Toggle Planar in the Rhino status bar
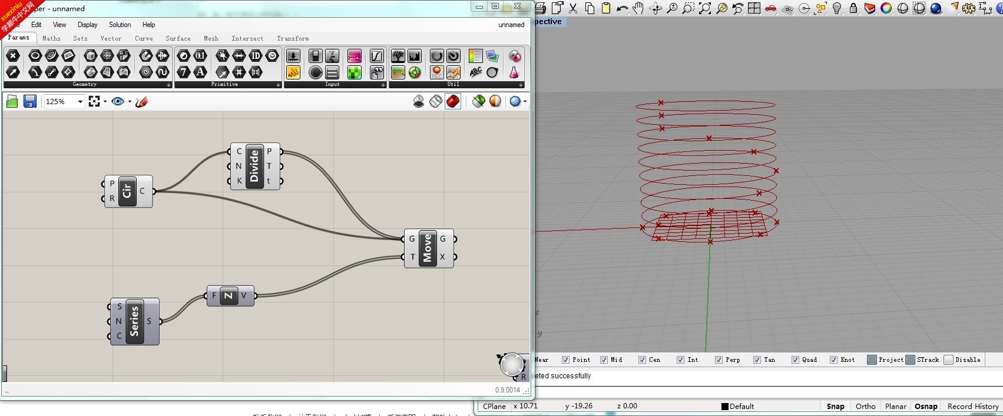The width and height of the screenshot is (1003, 416). point(896,406)
